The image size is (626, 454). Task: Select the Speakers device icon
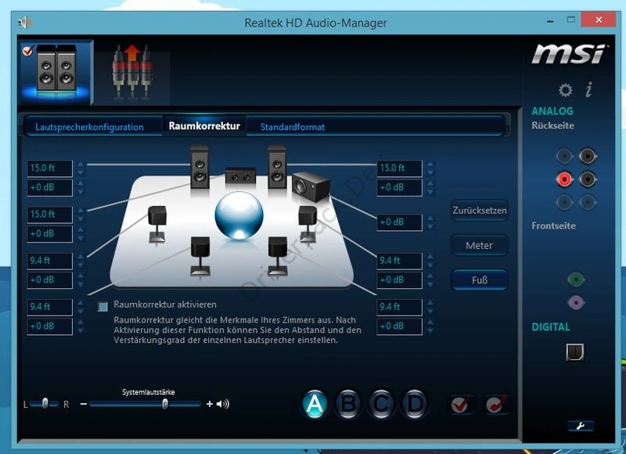coord(56,71)
